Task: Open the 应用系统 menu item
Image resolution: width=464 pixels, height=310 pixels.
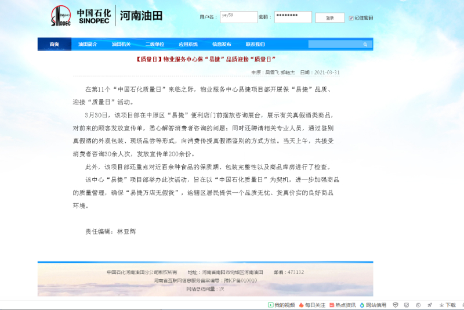Action: pyautogui.click(x=188, y=45)
